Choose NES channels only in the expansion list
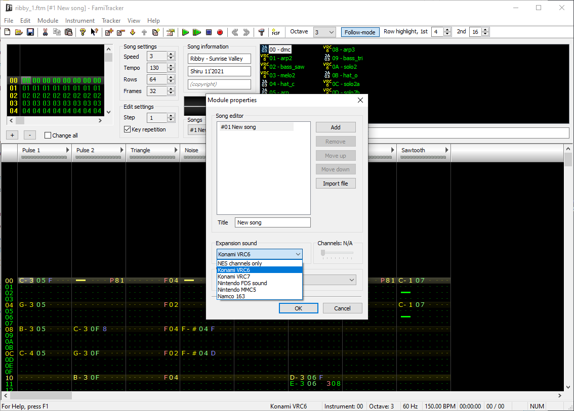Viewport: 574px width, 411px height. click(x=260, y=263)
